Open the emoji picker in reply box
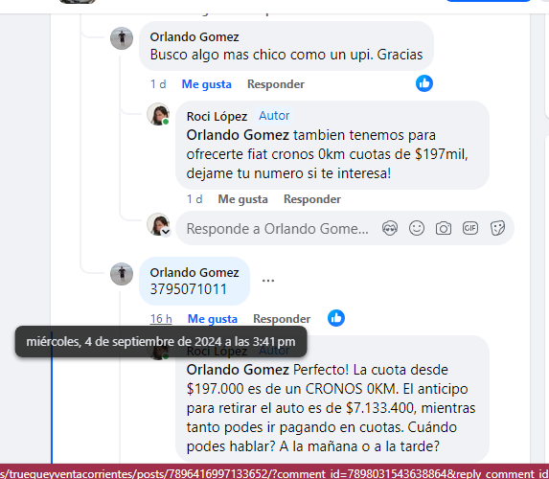The width and height of the screenshot is (549, 479). coord(417,229)
